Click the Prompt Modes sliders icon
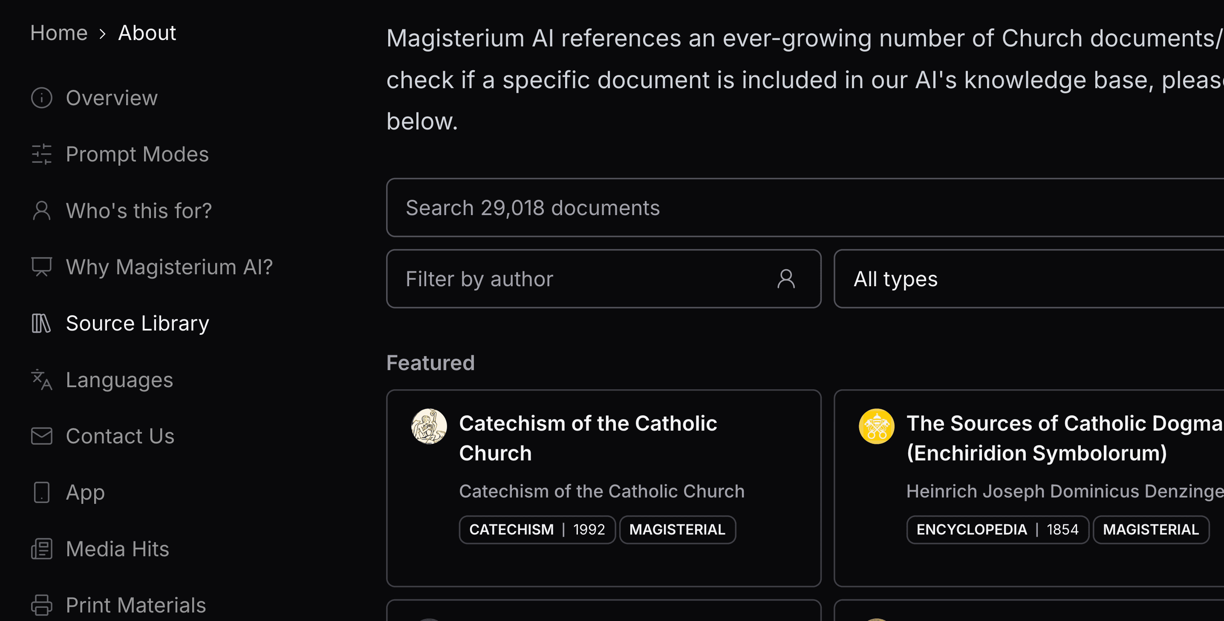 [42, 154]
